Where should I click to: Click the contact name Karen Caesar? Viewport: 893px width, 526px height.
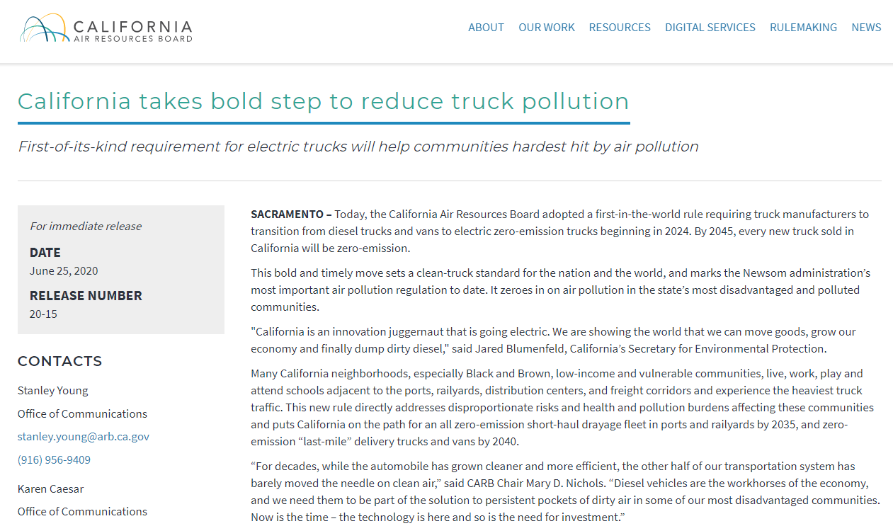pos(51,489)
